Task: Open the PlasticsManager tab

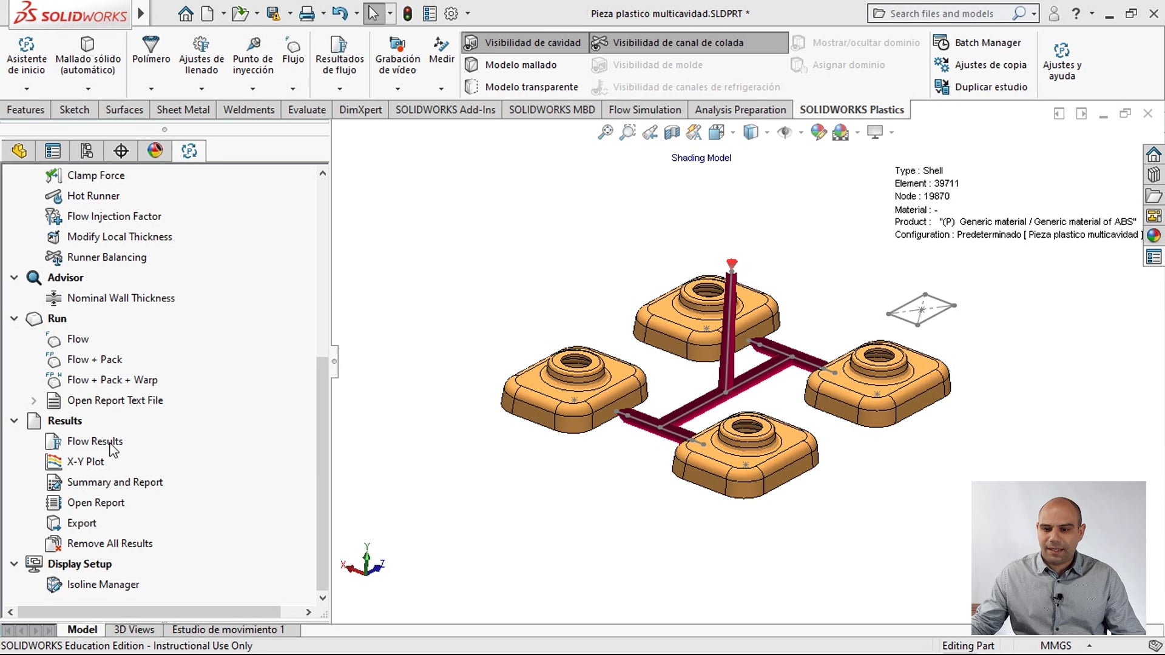Action: 189,151
